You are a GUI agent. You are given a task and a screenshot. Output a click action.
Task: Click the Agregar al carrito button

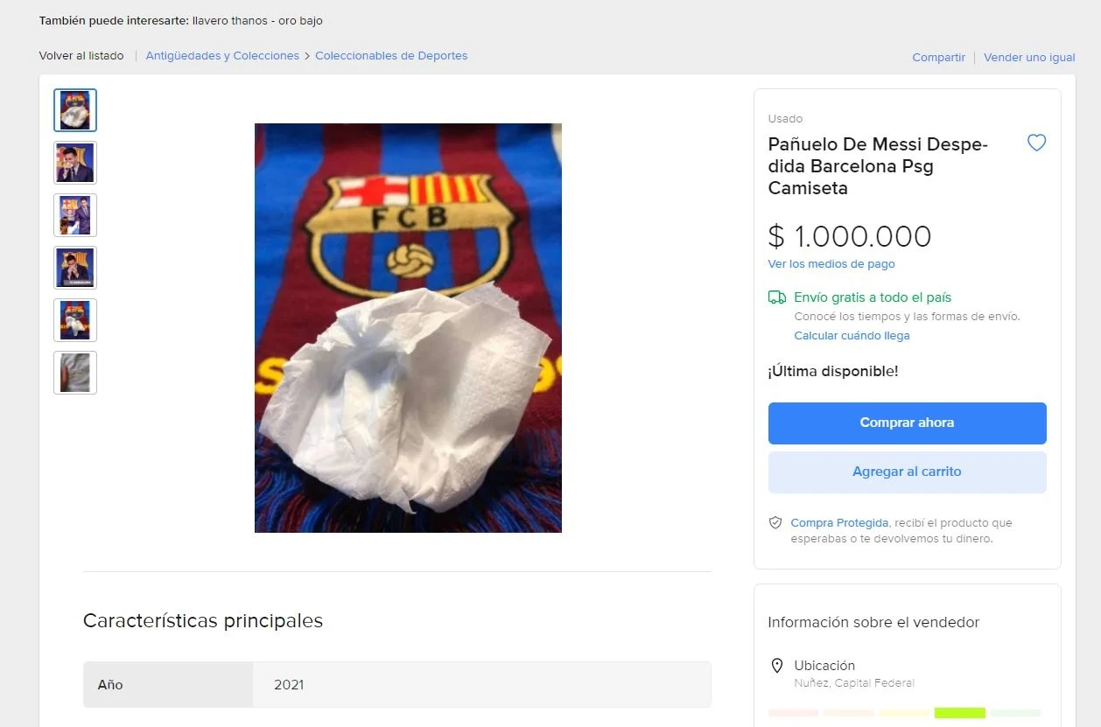pos(907,472)
